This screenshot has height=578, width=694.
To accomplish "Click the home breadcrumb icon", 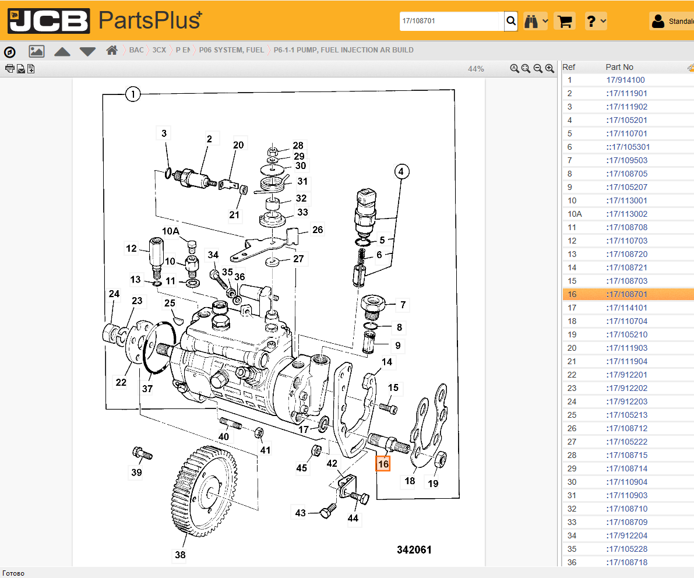I will 112,51.
